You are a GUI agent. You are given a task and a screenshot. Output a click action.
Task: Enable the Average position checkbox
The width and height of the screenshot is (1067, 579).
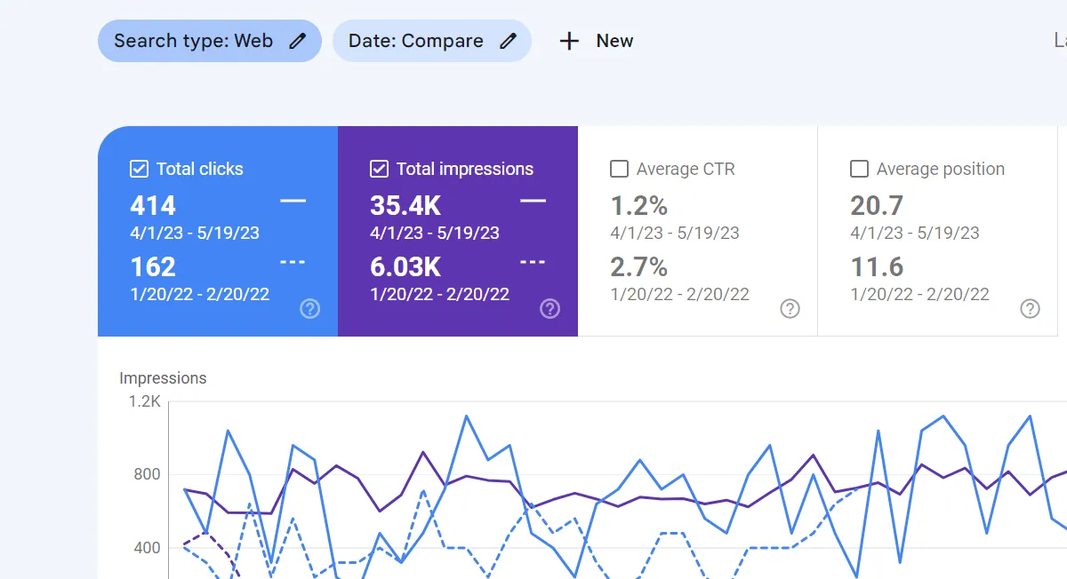coord(859,169)
